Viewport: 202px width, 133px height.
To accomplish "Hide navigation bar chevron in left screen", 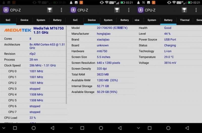I will point(4,128).
